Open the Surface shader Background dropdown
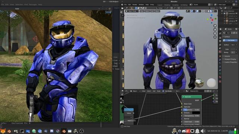Image resolution: width=239 pixels, height=134 pixels. tap(233, 45)
